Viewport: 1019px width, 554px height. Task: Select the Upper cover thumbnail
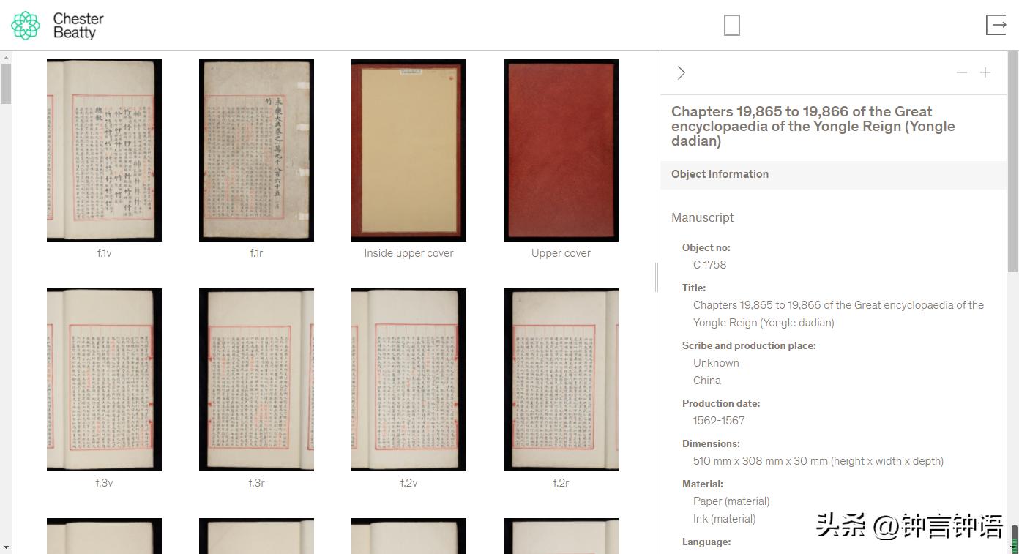tap(561, 150)
